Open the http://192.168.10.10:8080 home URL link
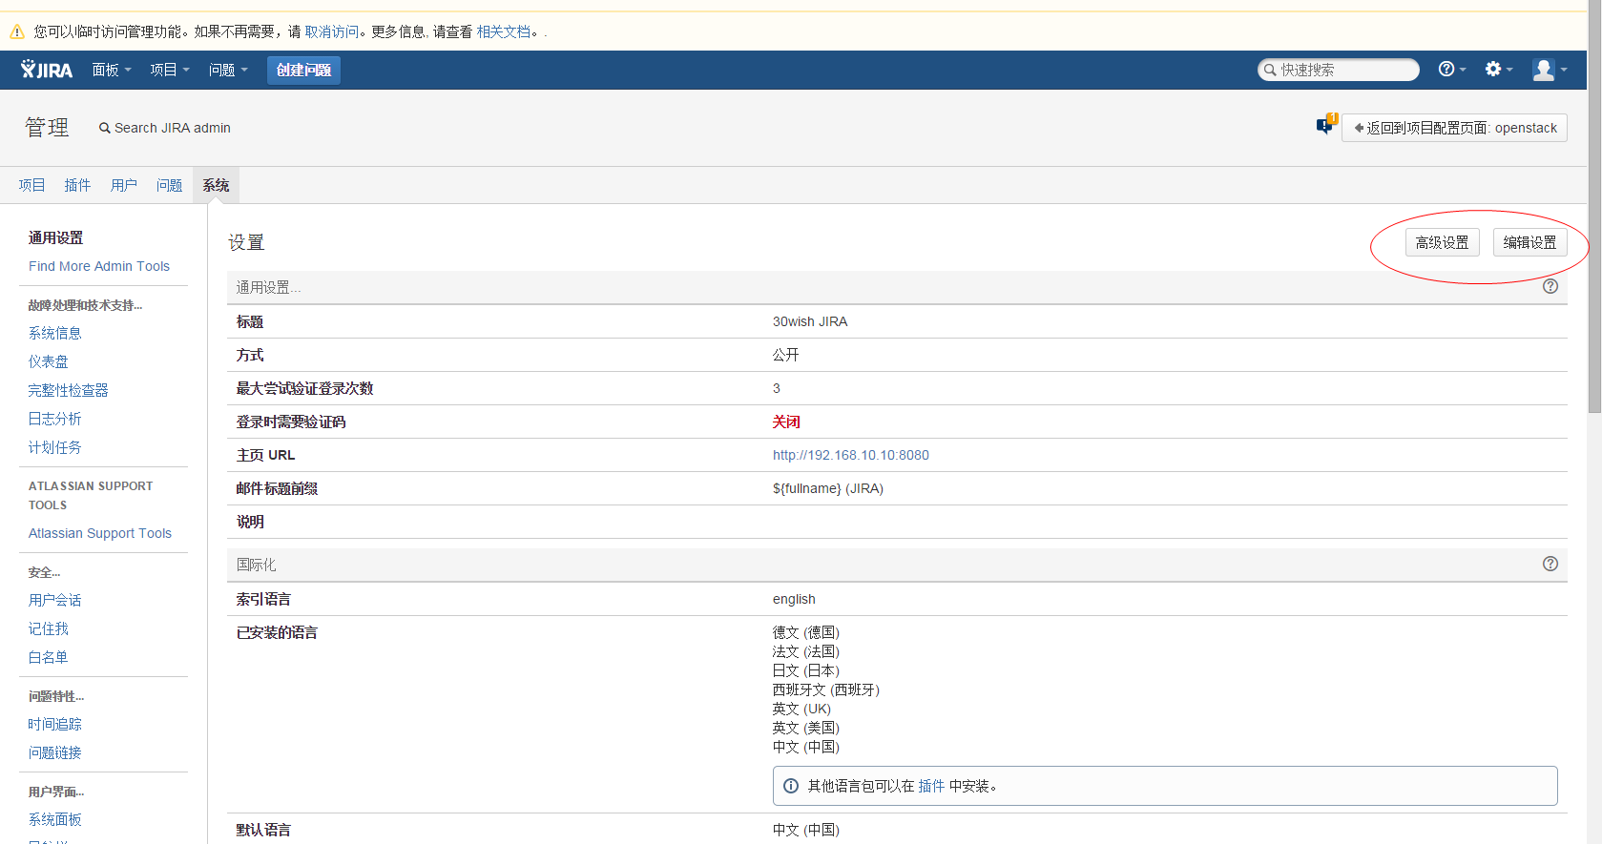1602x844 pixels. pyautogui.click(x=851, y=455)
